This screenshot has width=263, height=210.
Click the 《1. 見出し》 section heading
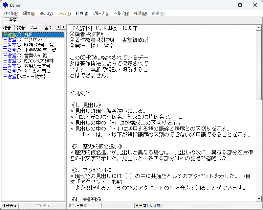pos(86,105)
